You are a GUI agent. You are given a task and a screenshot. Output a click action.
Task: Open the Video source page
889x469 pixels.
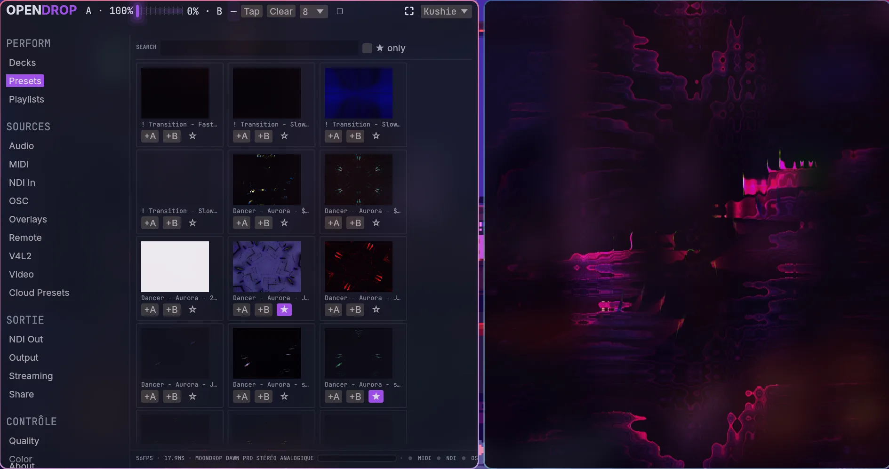pyautogui.click(x=21, y=274)
